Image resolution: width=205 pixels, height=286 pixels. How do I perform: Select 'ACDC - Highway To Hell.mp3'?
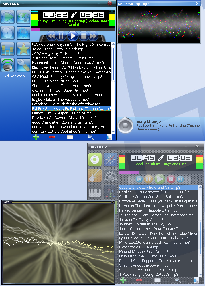tap(71, 54)
